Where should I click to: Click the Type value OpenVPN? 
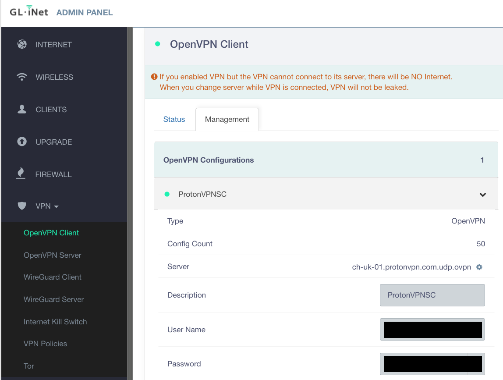(468, 221)
